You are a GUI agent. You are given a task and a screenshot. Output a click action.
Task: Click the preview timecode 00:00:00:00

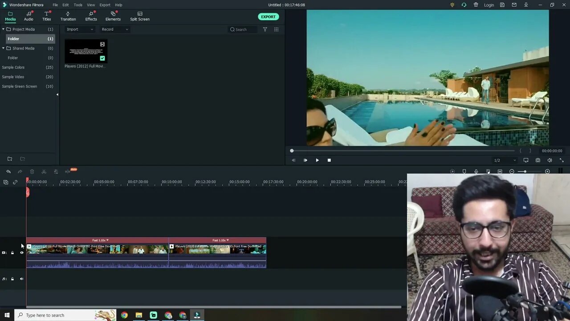(x=552, y=151)
